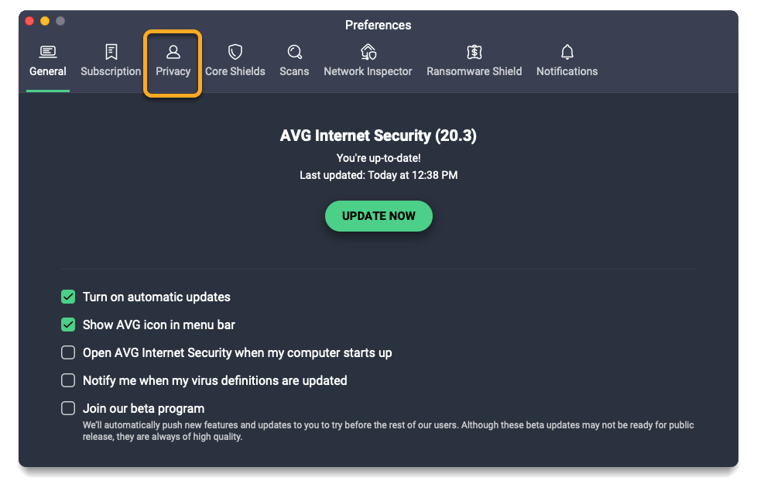Click the Scans magnifier icon

pos(294,52)
